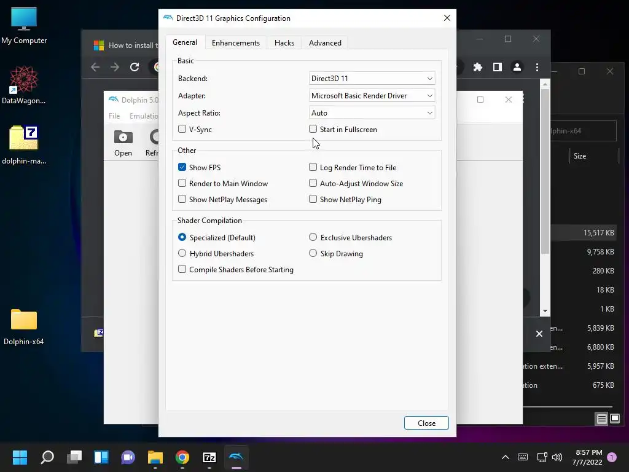Close the Graphics Configuration dialog with X
The image size is (629, 472).
447,18
